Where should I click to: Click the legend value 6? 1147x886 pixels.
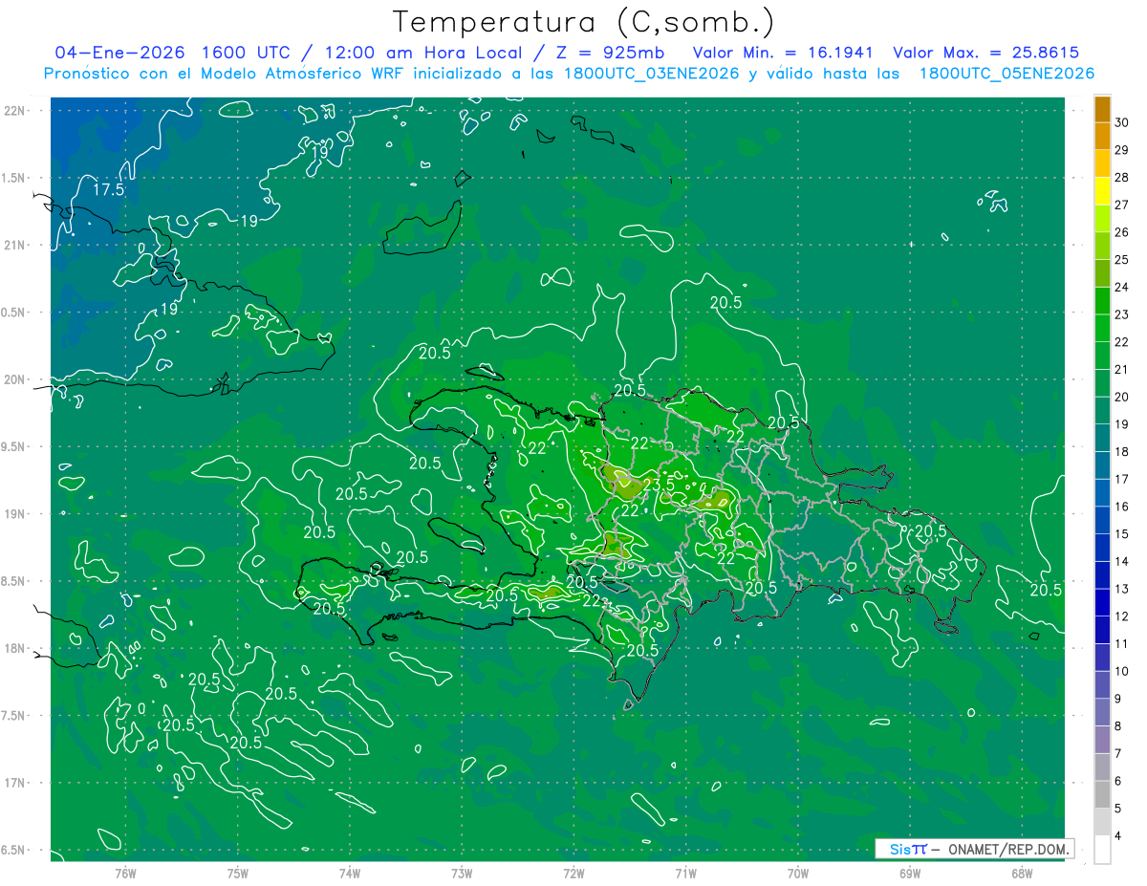(1118, 782)
